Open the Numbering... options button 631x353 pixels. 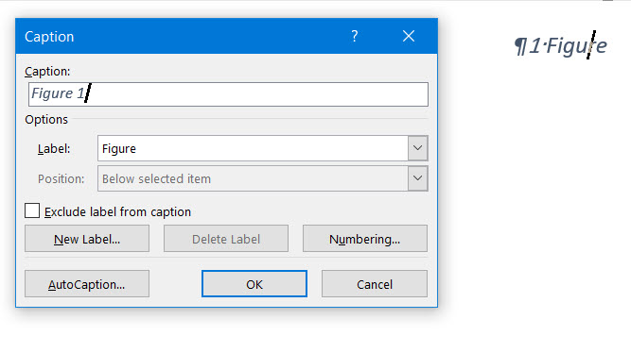[364, 239]
